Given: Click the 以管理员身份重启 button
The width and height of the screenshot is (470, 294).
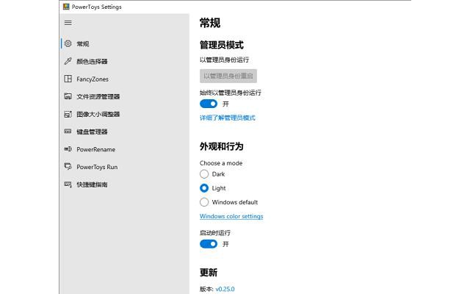Looking at the screenshot, I should (x=228, y=76).
